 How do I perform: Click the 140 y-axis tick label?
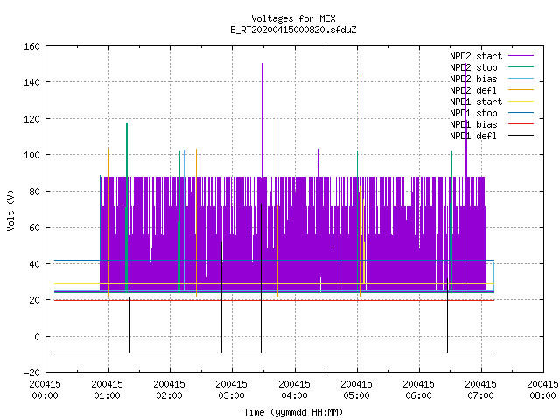pyautogui.click(x=31, y=83)
